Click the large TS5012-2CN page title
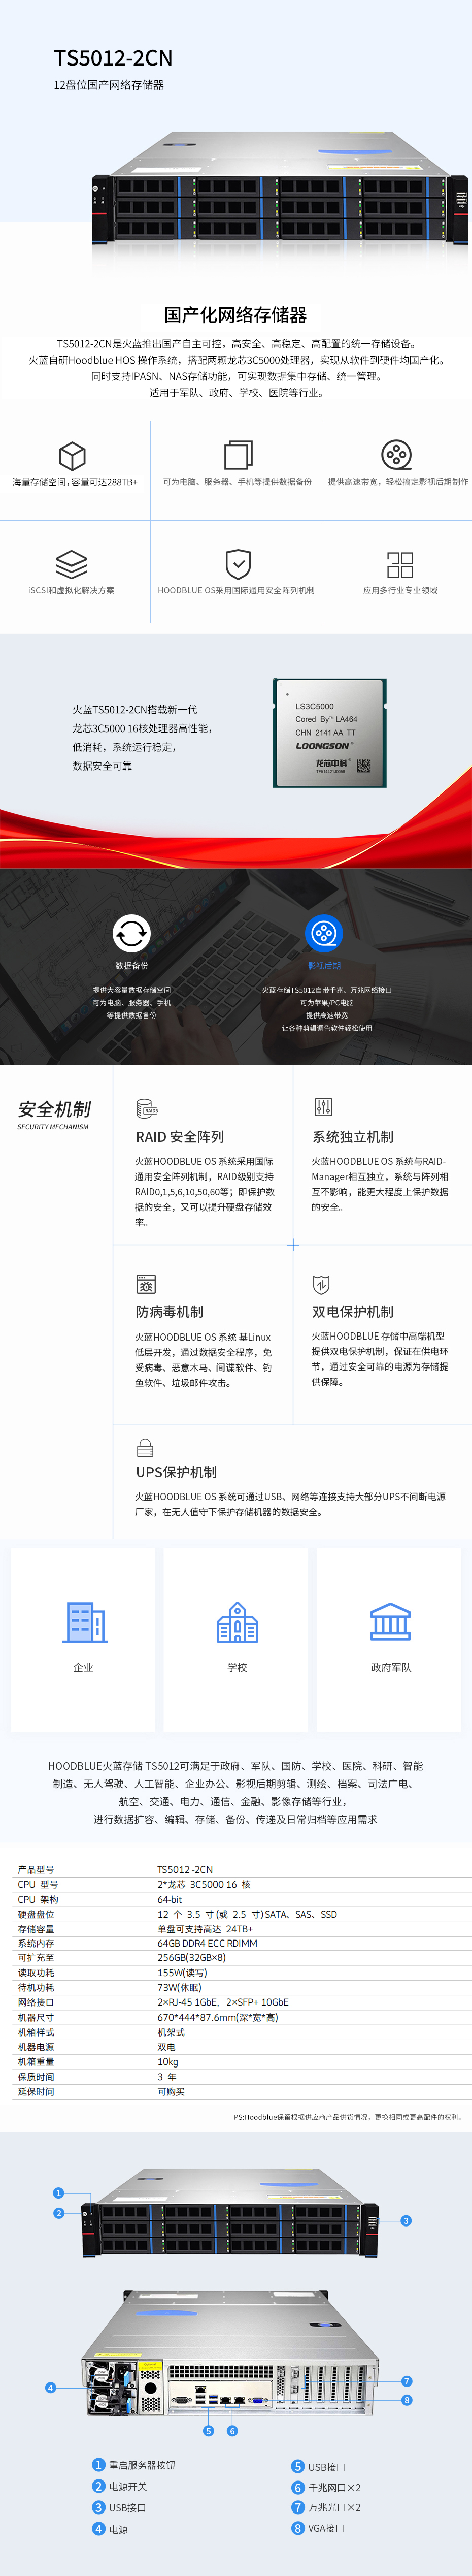The image size is (472, 2576). [113, 58]
